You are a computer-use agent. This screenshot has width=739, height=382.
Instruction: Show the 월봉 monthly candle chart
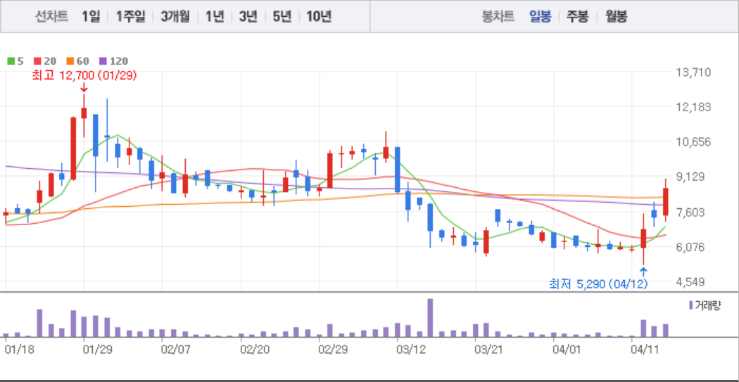pyautogui.click(x=616, y=17)
